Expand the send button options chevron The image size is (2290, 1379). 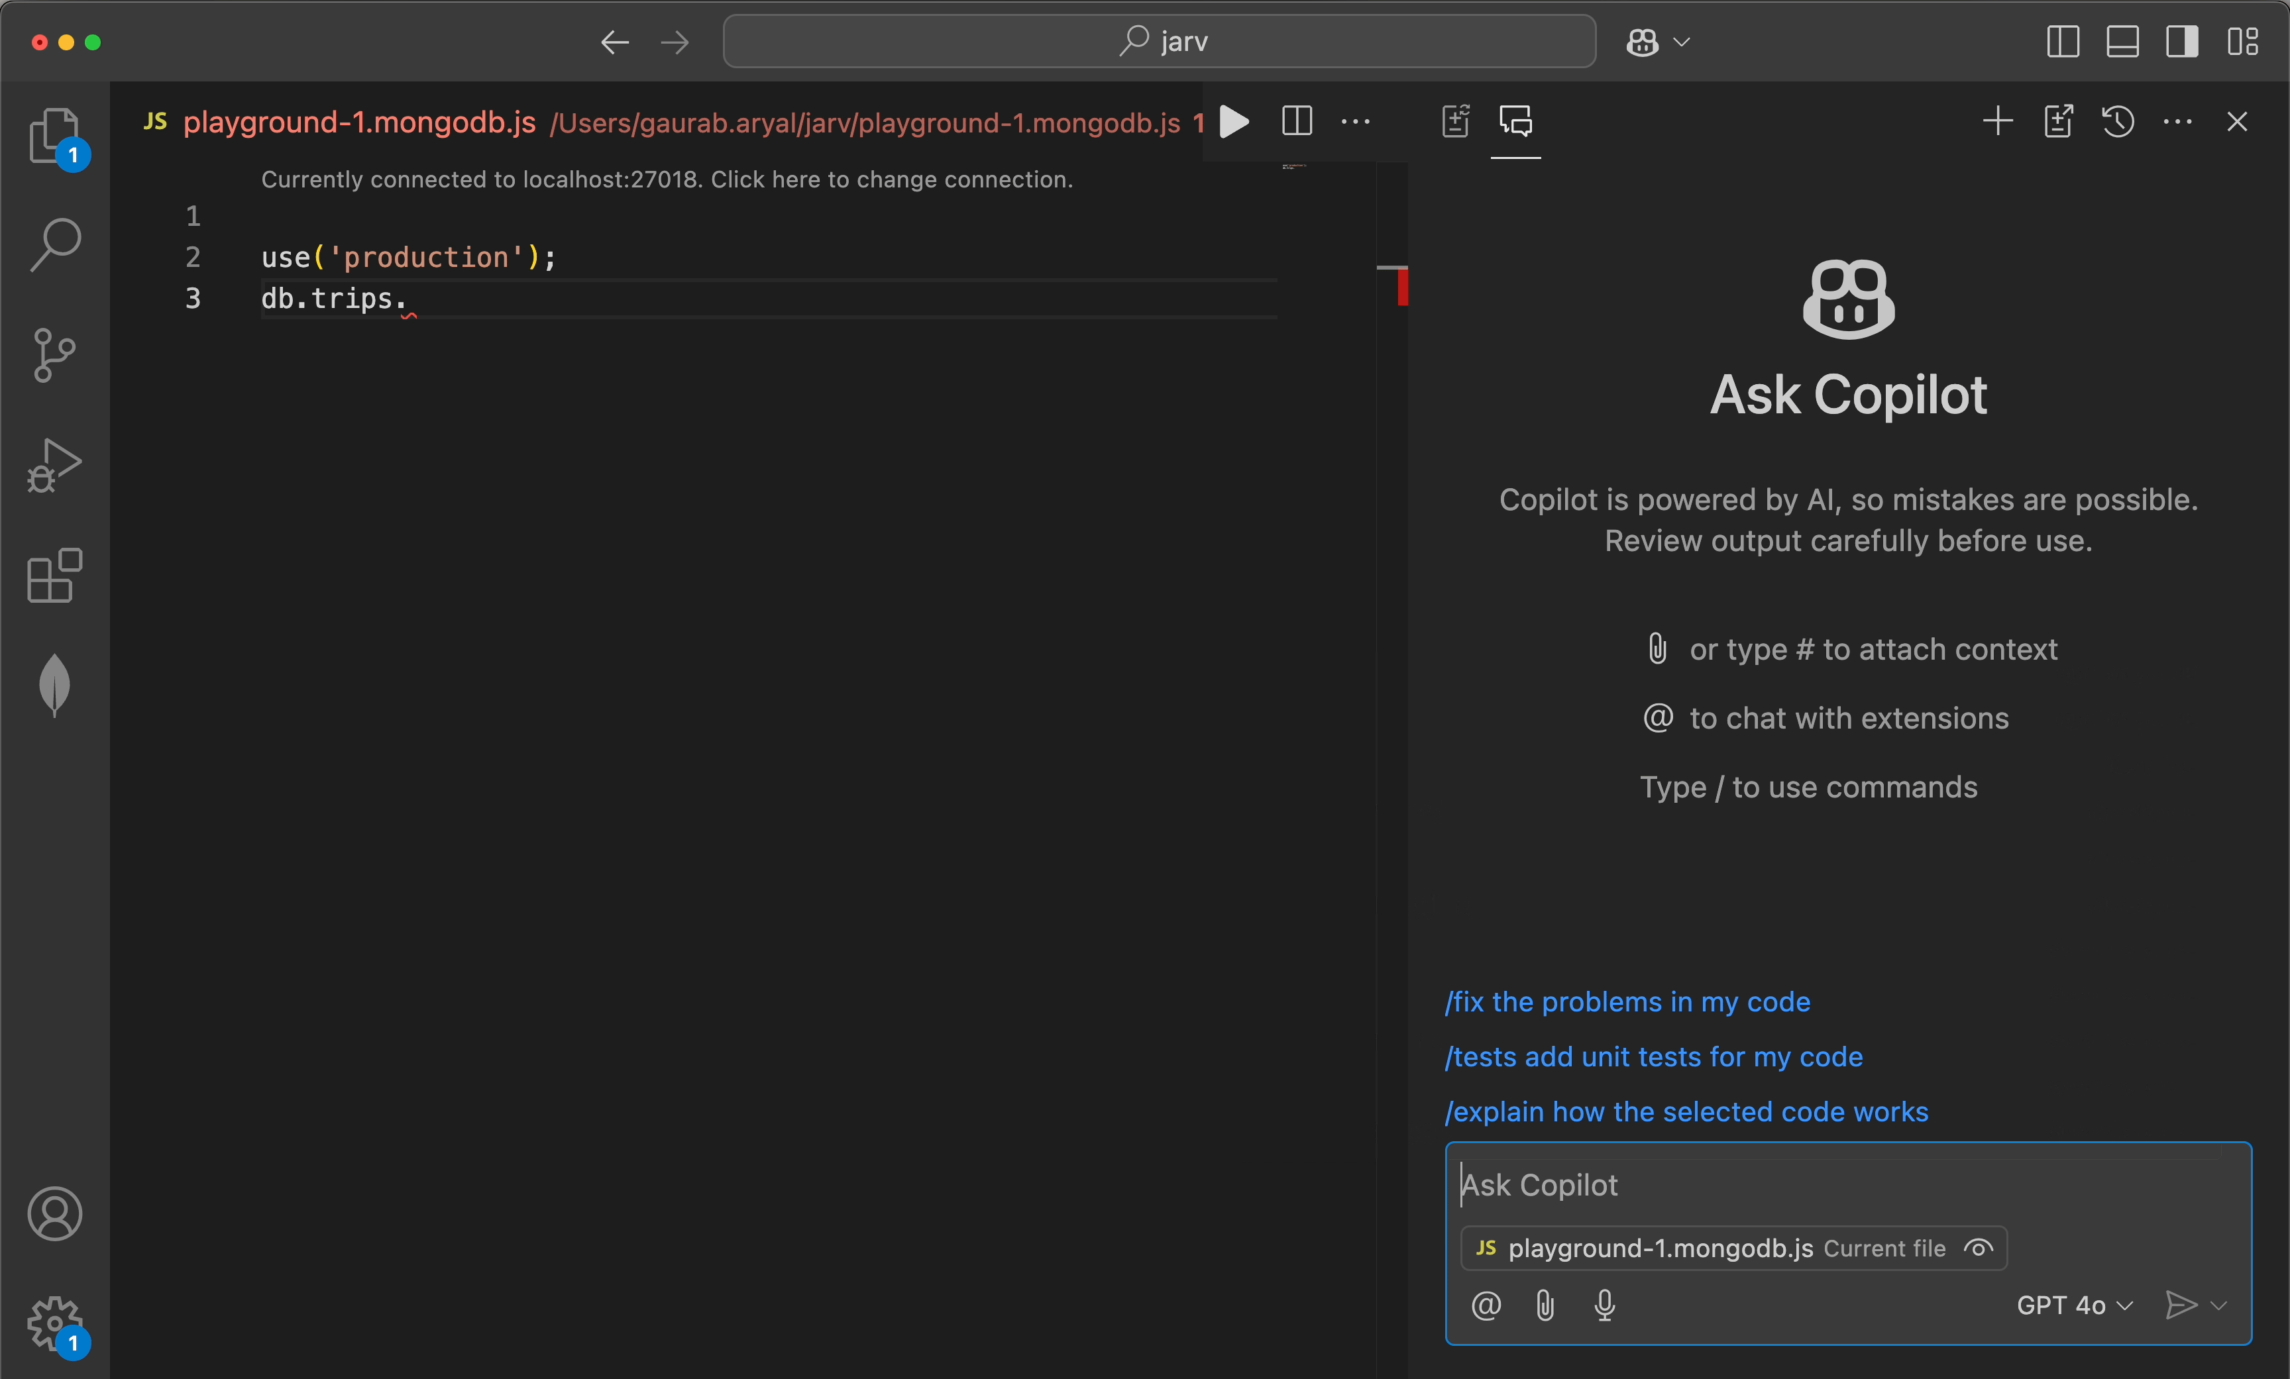[x=2219, y=1305]
